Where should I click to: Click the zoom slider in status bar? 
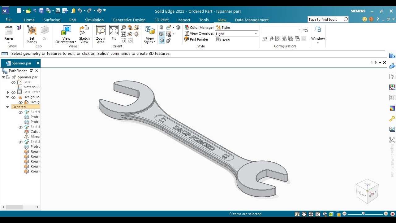[364, 214]
